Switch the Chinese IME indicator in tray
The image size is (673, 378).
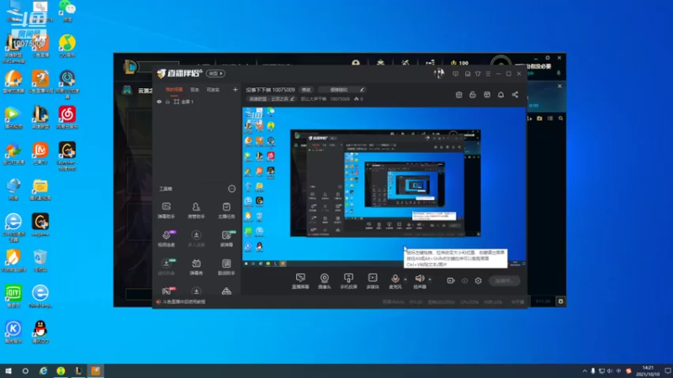pos(618,371)
